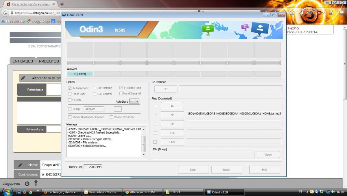Launch Chrome from the quick launch bar

(30, 192)
